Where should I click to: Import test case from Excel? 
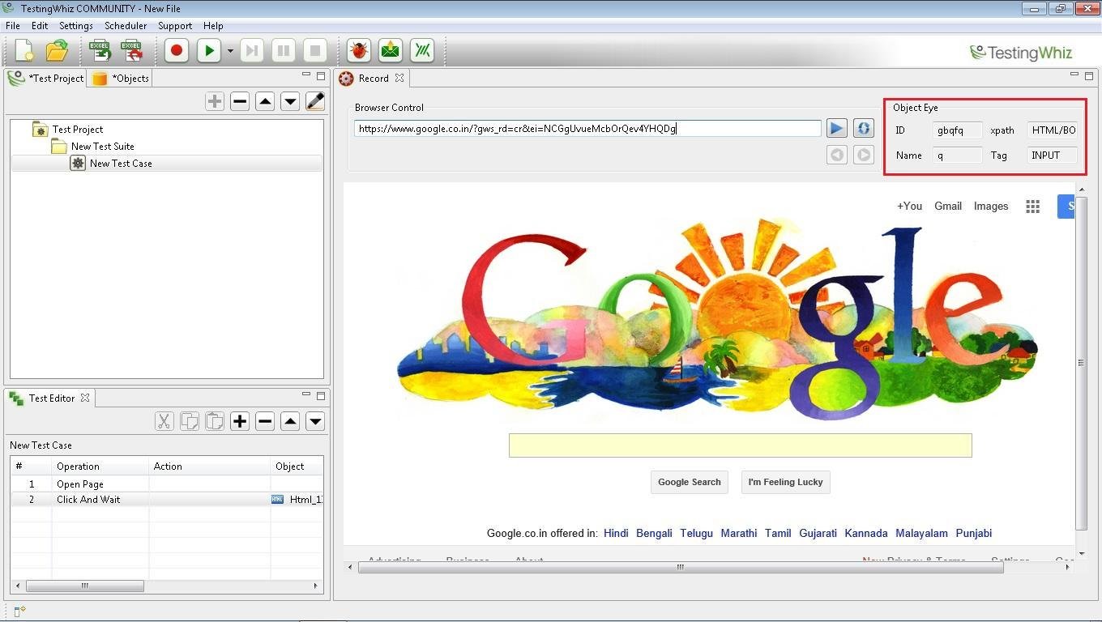tap(100, 50)
